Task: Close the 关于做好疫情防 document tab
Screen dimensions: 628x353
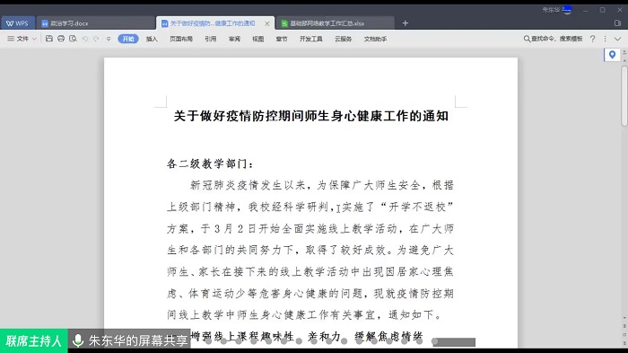Action: [266, 23]
